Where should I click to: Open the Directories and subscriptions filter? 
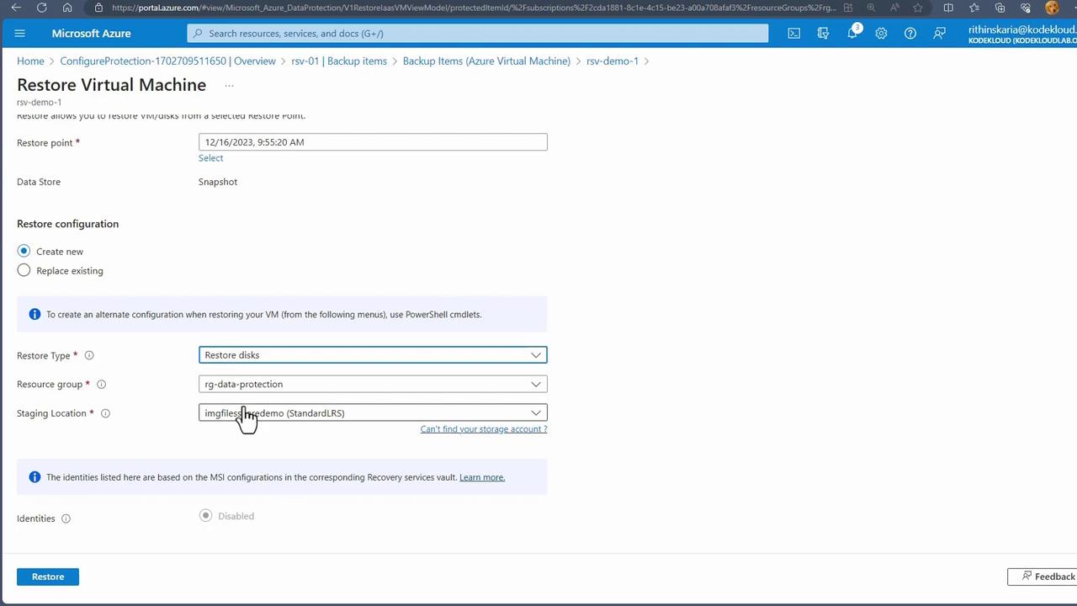(x=823, y=34)
